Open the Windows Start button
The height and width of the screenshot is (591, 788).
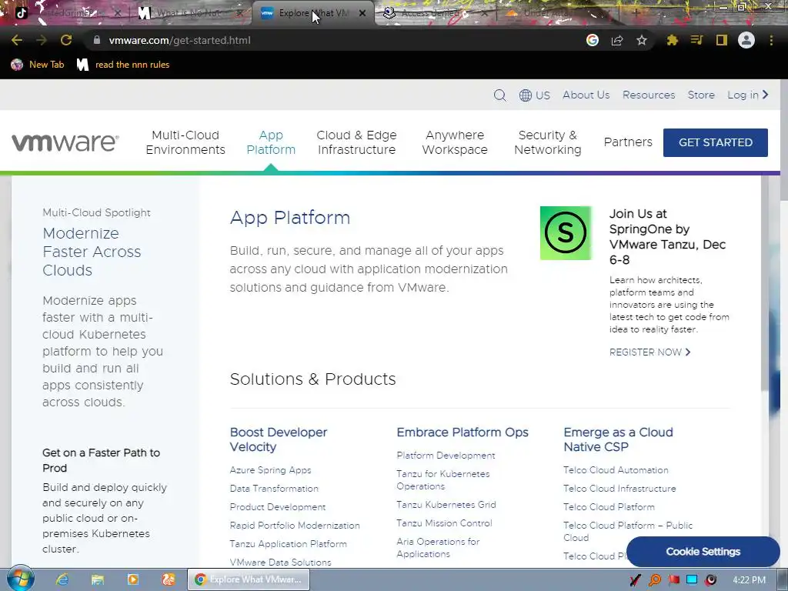coord(21,579)
